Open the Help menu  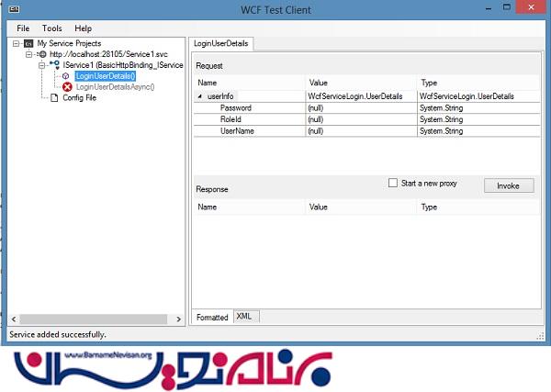[x=84, y=28]
